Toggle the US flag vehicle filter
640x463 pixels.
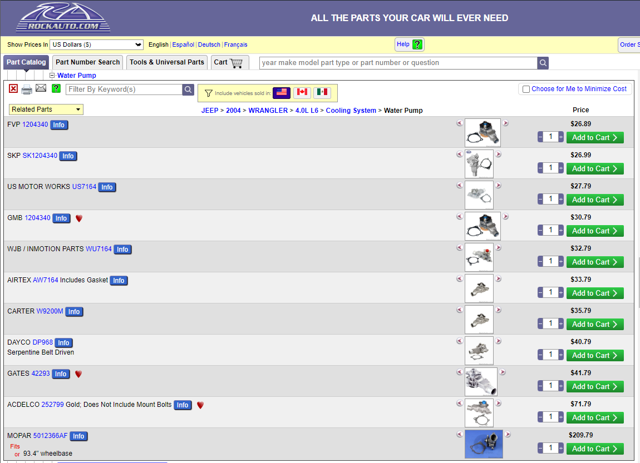click(x=282, y=93)
